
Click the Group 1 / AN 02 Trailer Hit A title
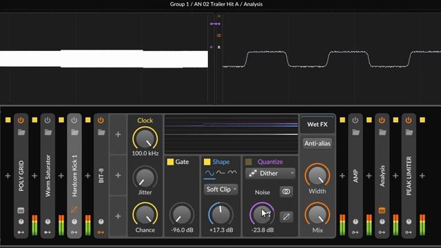[x=216, y=4]
